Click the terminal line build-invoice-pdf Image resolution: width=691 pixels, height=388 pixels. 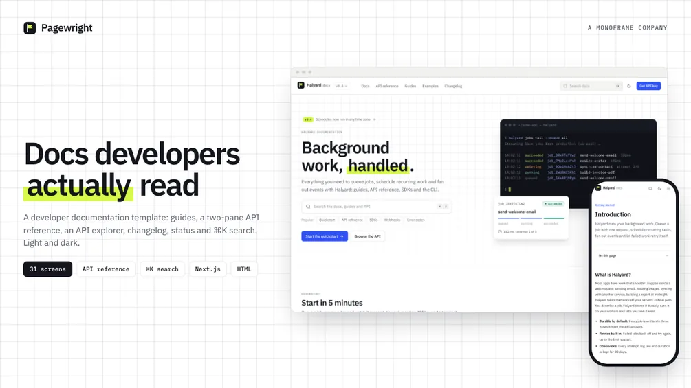pyautogui.click(x=560, y=172)
